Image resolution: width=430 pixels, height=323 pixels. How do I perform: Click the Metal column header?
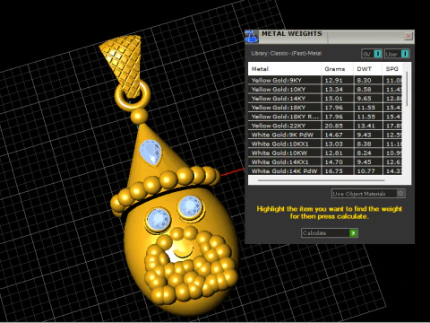click(x=285, y=69)
